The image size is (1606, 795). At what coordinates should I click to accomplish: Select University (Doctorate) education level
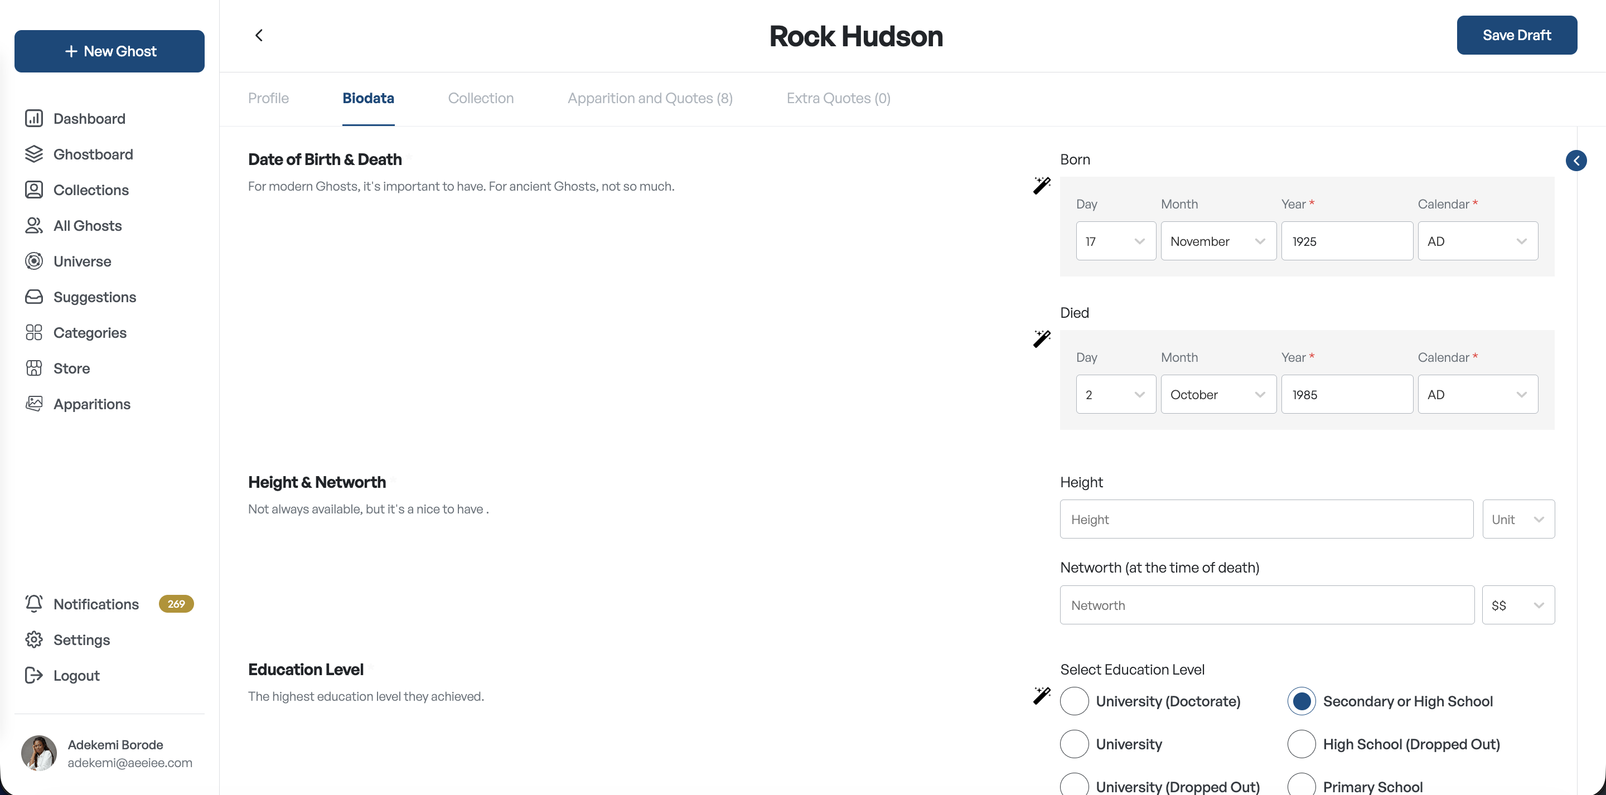(x=1074, y=701)
